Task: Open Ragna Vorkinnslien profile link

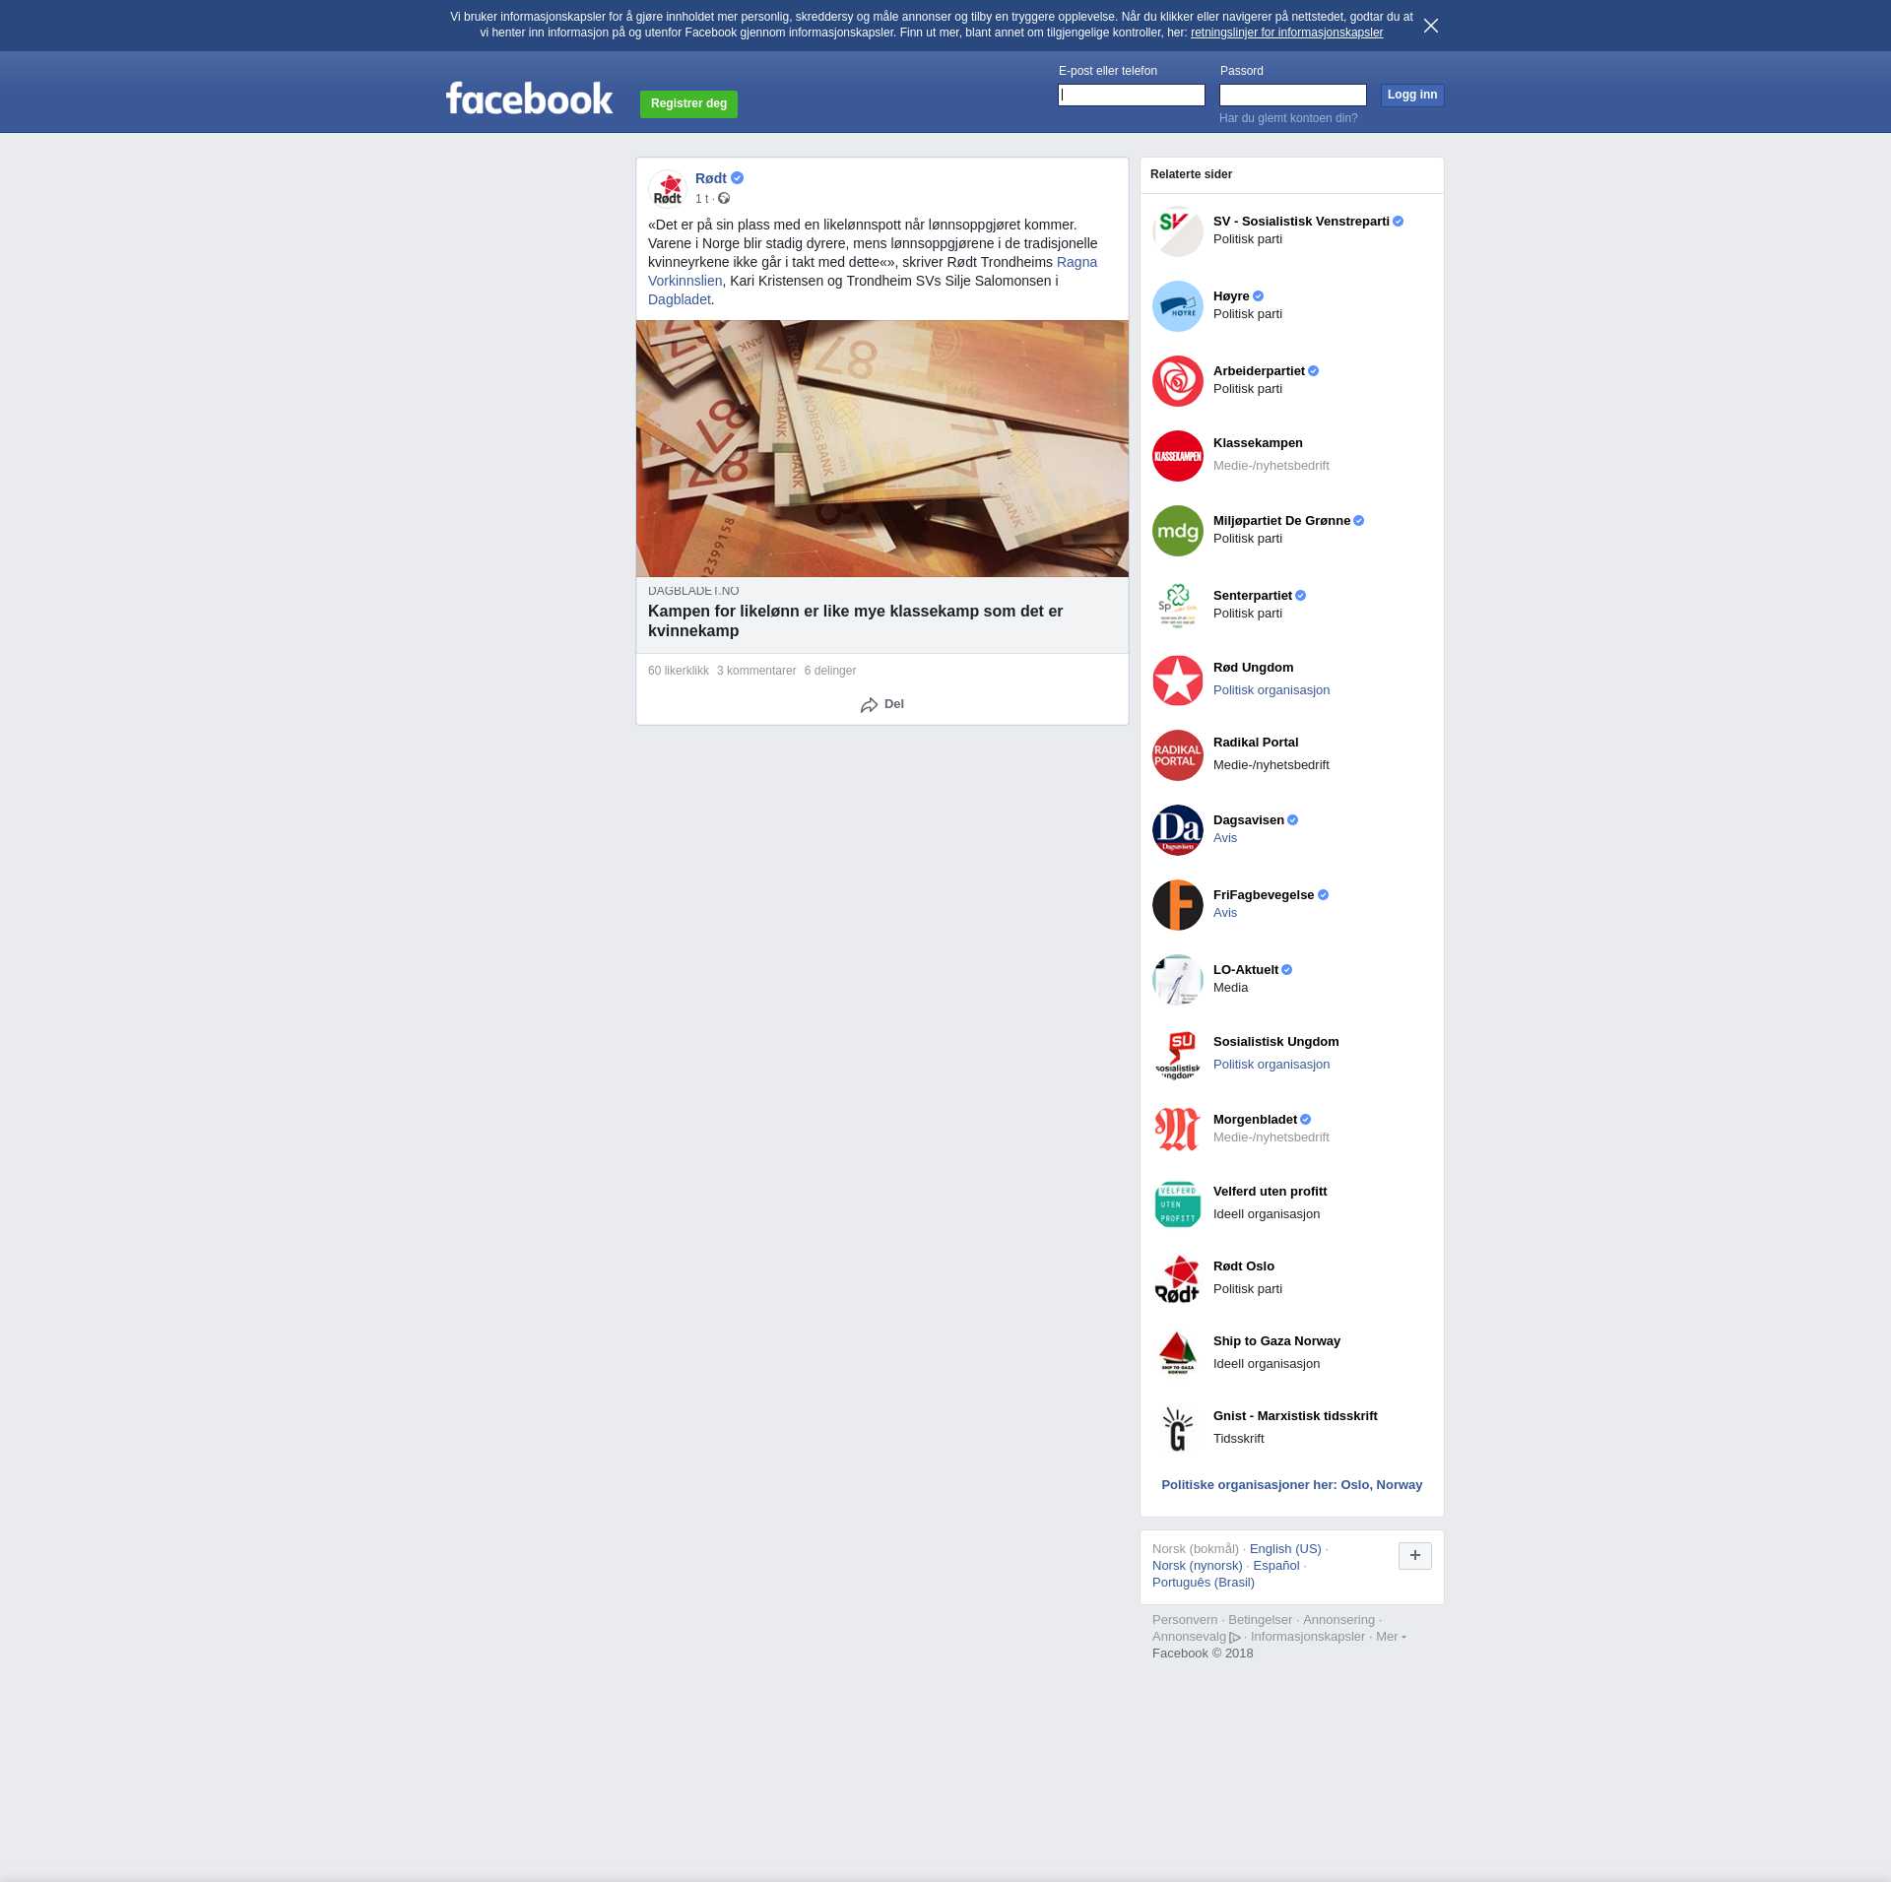Action: tap(1076, 262)
